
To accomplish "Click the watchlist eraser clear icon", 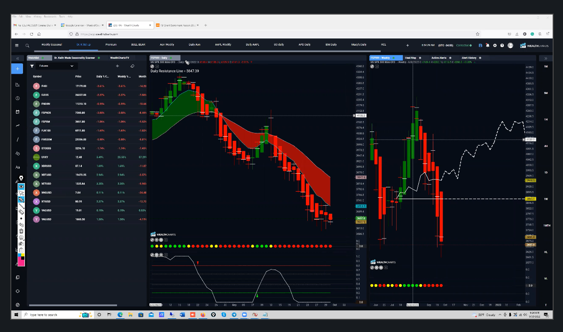I will 133,66.
